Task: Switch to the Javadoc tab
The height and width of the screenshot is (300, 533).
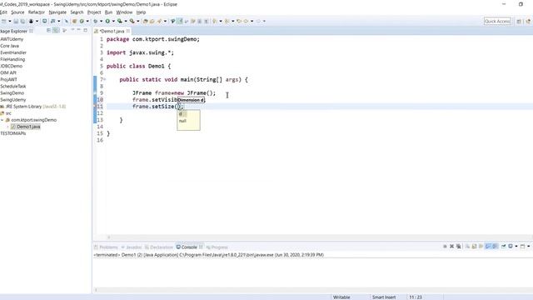Action: point(132,247)
